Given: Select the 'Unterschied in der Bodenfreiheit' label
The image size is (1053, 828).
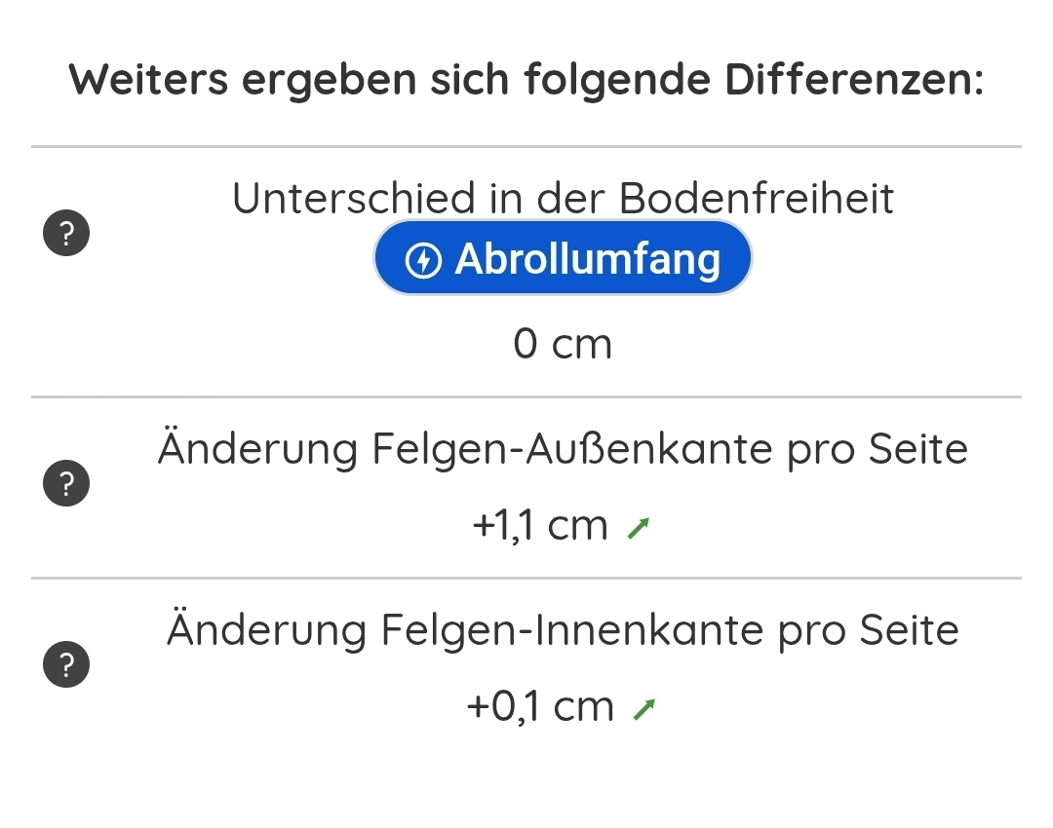Looking at the screenshot, I should [563, 199].
